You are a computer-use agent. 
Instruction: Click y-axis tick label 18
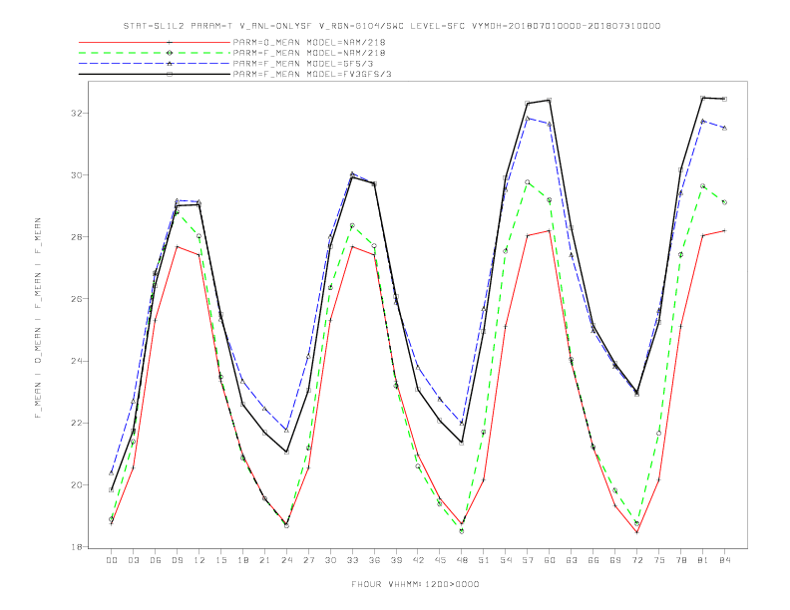pos(76,546)
